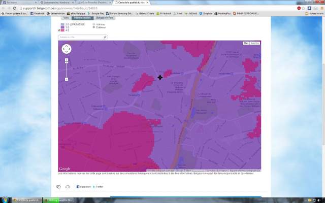The height and width of the screenshot is (203, 325).
Task: Click the browser URL address bar
Action: click(152, 8)
